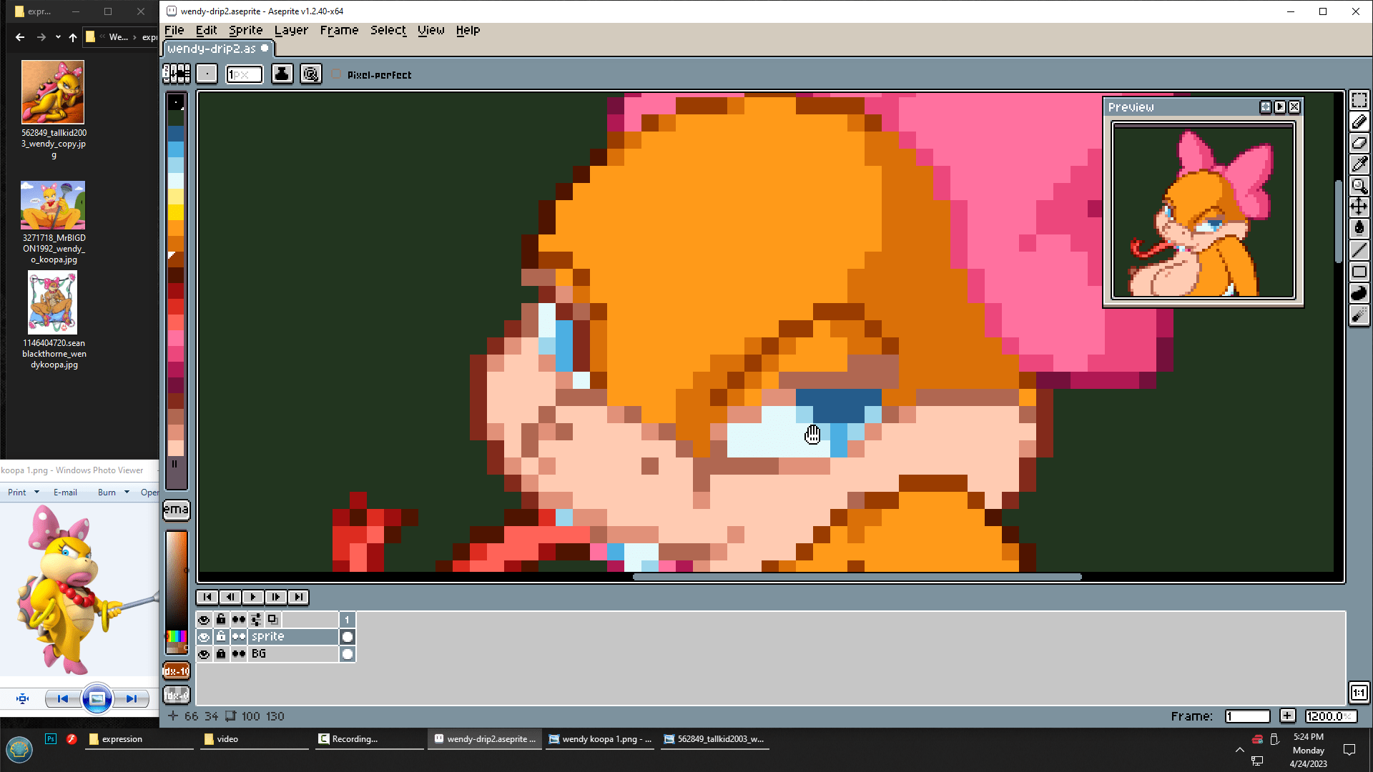
Task: Select the Eyedropper tool
Action: pos(1359,164)
